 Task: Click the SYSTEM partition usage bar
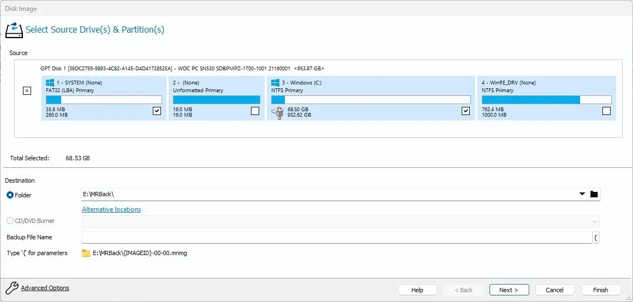[x=104, y=100]
